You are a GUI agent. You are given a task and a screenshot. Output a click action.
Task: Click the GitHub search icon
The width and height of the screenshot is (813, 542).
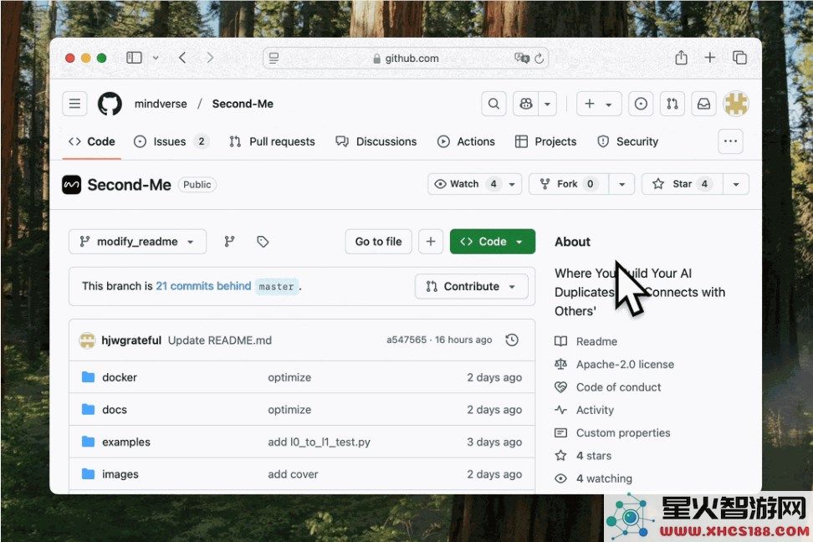point(494,104)
